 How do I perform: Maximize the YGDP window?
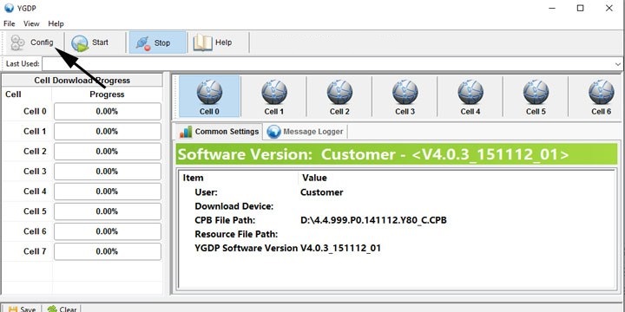[x=581, y=8]
